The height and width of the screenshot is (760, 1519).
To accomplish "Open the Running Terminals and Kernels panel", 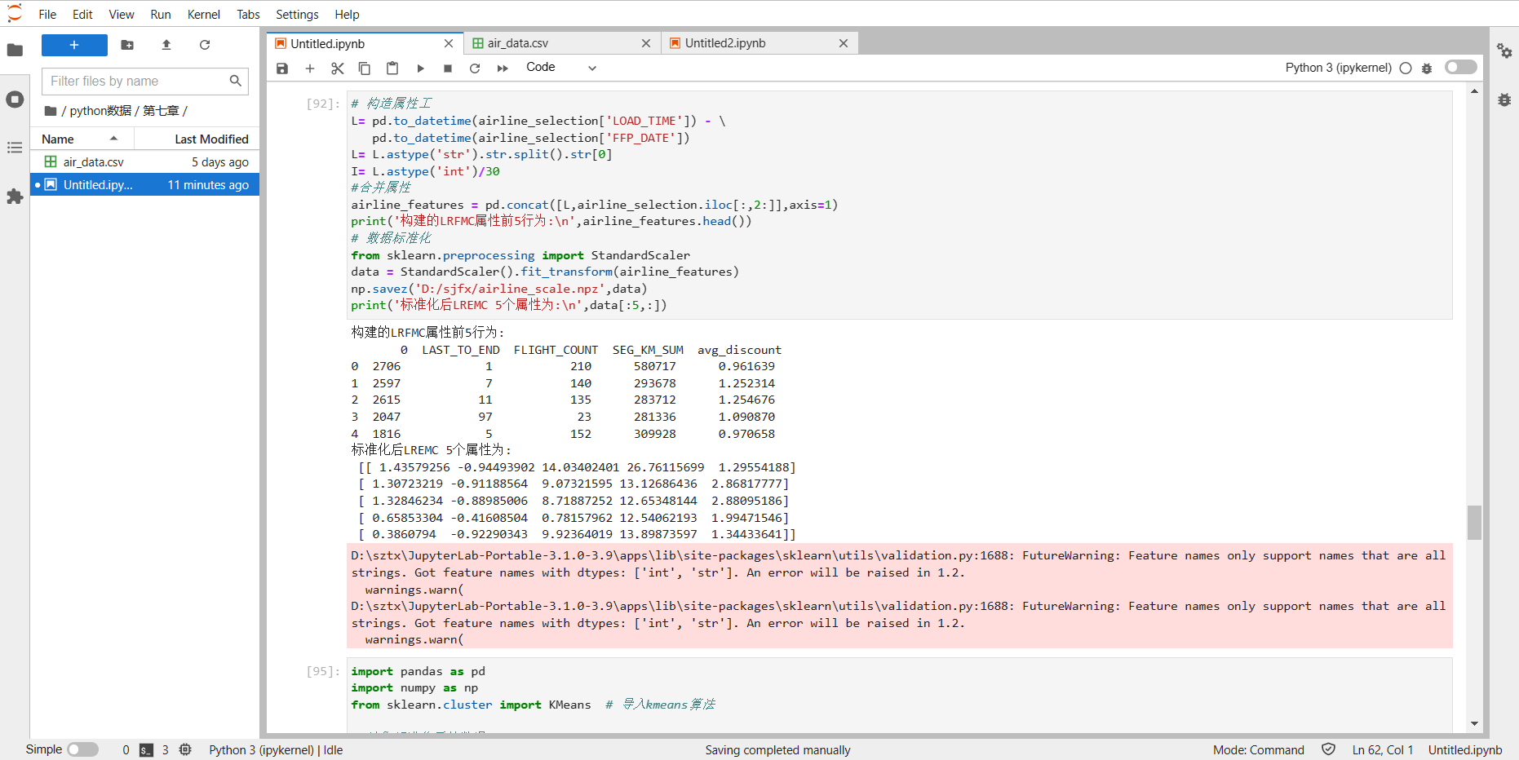I will 15,99.
